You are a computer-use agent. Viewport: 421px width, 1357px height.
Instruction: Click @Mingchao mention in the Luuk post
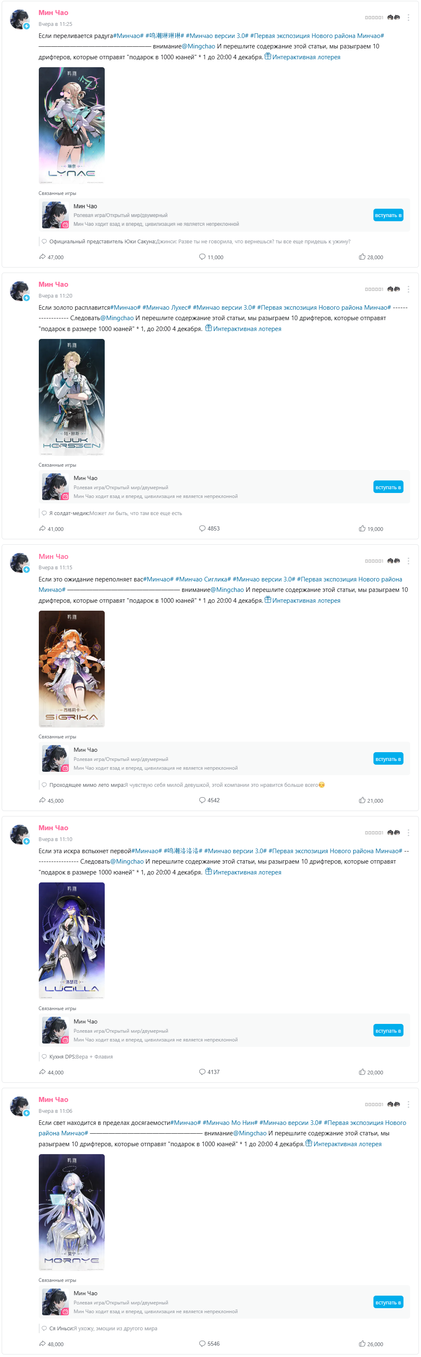117,318
